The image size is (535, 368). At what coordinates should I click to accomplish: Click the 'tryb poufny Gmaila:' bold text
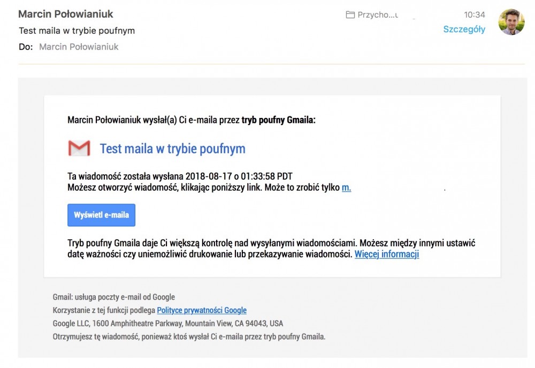tap(278, 120)
